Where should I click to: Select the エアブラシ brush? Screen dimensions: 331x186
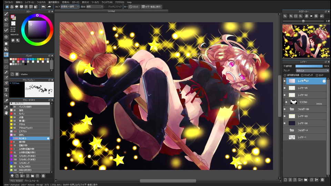30,131
